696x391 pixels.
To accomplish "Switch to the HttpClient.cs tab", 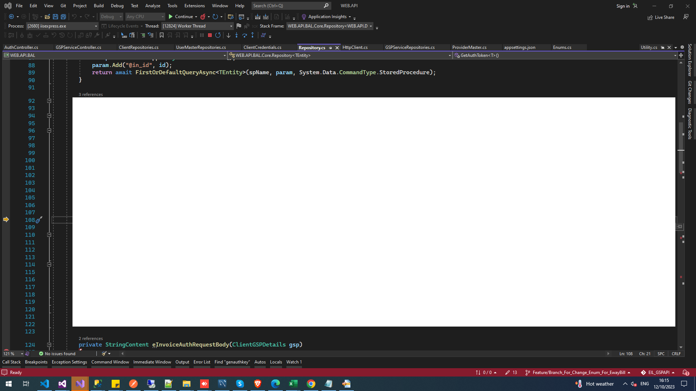I will tap(355, 47).
